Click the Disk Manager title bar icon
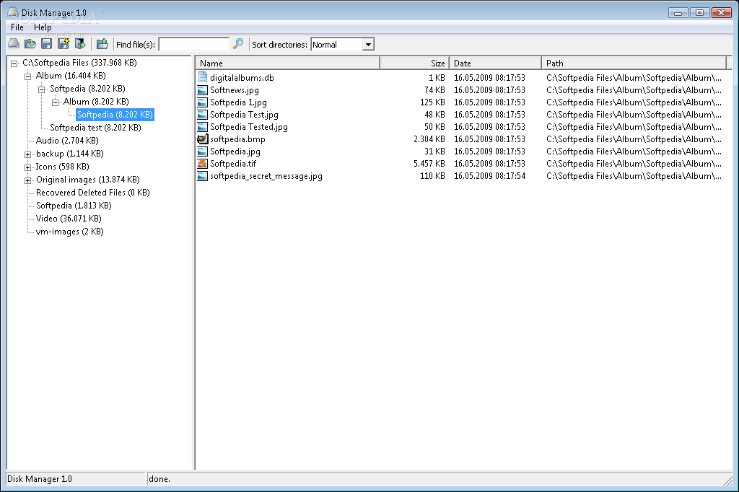The image size is (739, 492). tap(13, 12)
